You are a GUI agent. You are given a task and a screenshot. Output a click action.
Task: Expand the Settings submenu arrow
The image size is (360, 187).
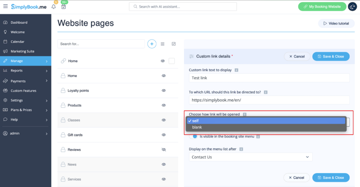[x=47, y=100]
